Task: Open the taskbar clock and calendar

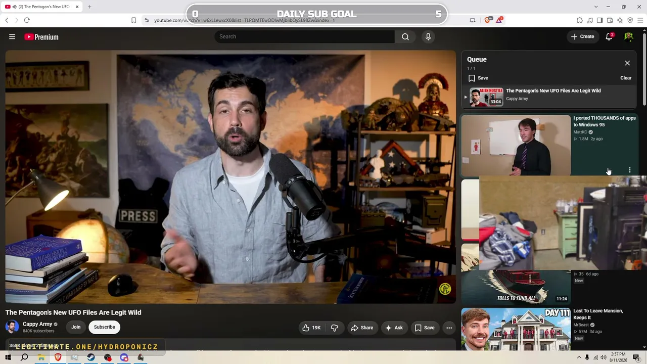Action: pyautogui.click(x=619, y=357)
